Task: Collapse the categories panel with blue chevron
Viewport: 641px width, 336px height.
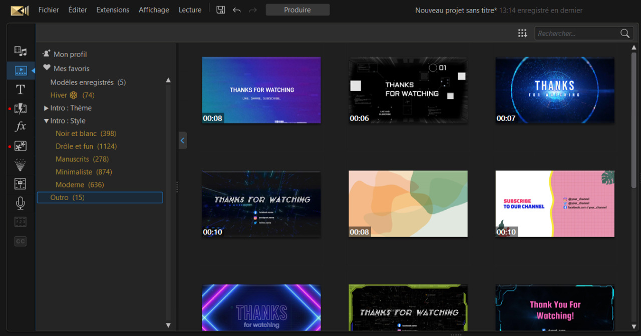Action: (182, 140)
